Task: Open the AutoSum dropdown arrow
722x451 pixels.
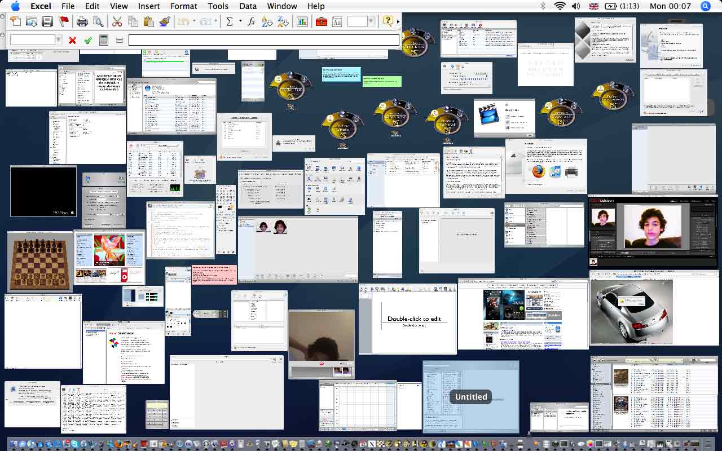Action: (240, 21)
